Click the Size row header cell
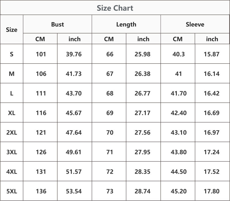 (11, 30)
